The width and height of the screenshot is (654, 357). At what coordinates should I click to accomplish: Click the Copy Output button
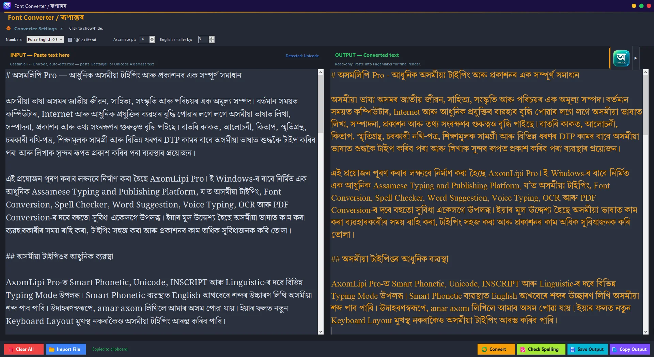(x=630, y=349)
